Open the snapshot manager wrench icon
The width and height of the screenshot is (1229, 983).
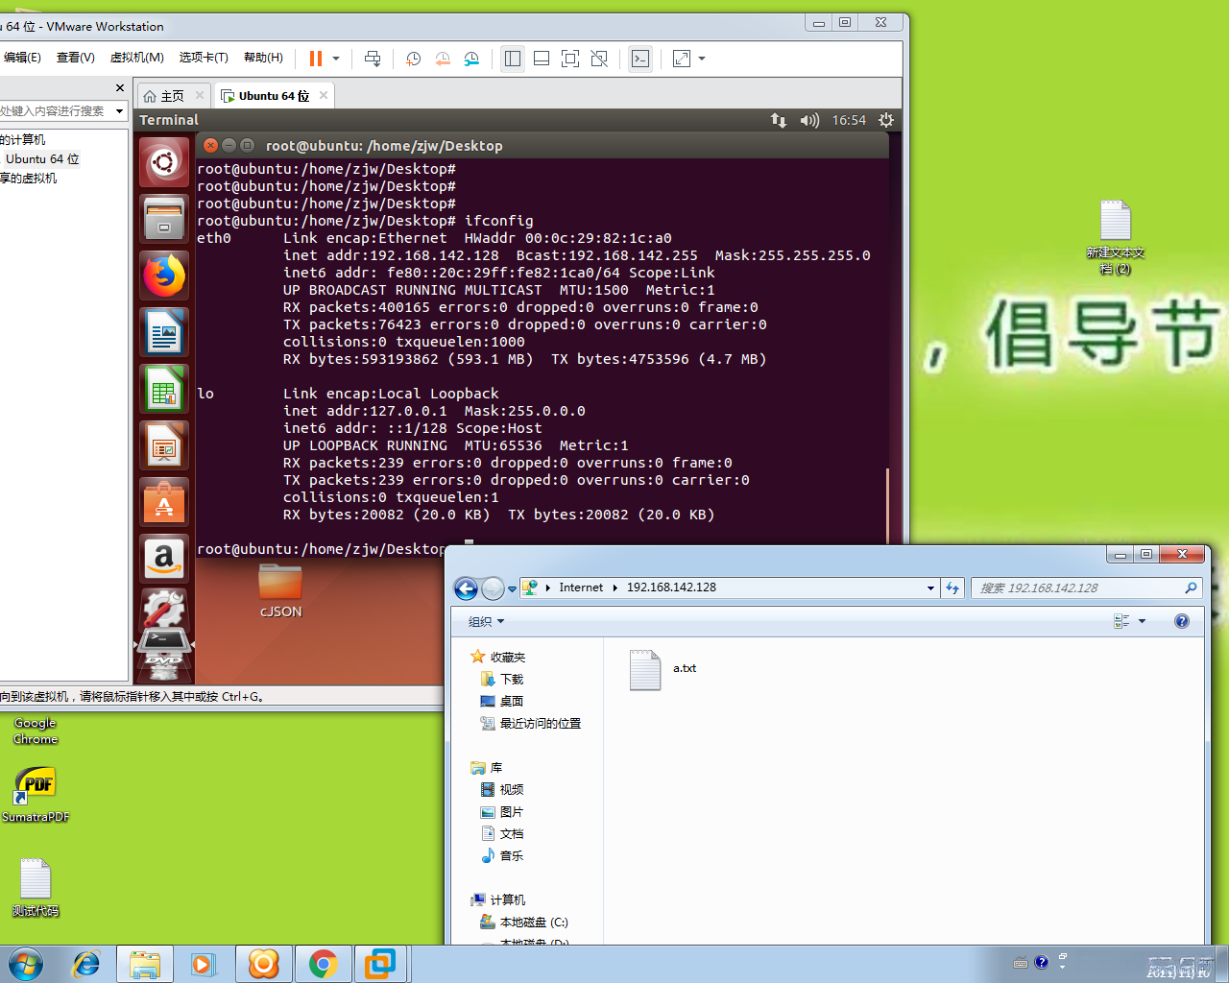tap(471, 59)
